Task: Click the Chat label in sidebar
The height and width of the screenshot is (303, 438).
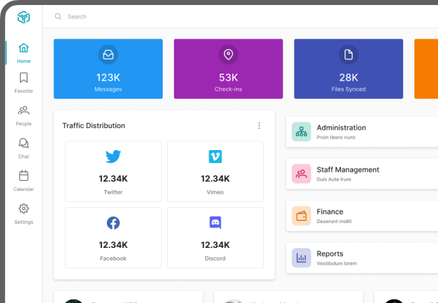Action: (24, 157)
